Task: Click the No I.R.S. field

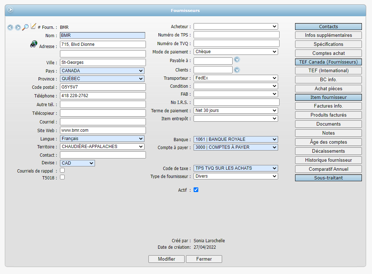Action: 237,102
